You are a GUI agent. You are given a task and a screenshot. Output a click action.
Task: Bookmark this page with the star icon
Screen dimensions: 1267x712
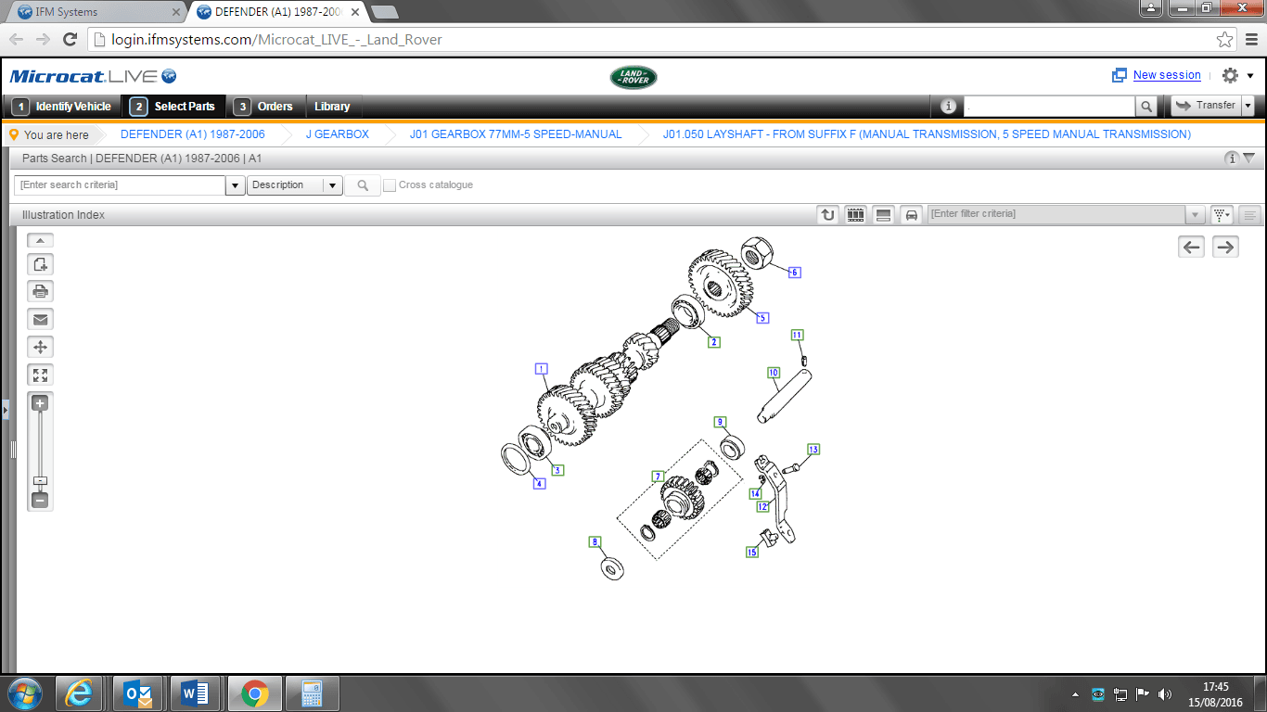tap(1225, 39)
